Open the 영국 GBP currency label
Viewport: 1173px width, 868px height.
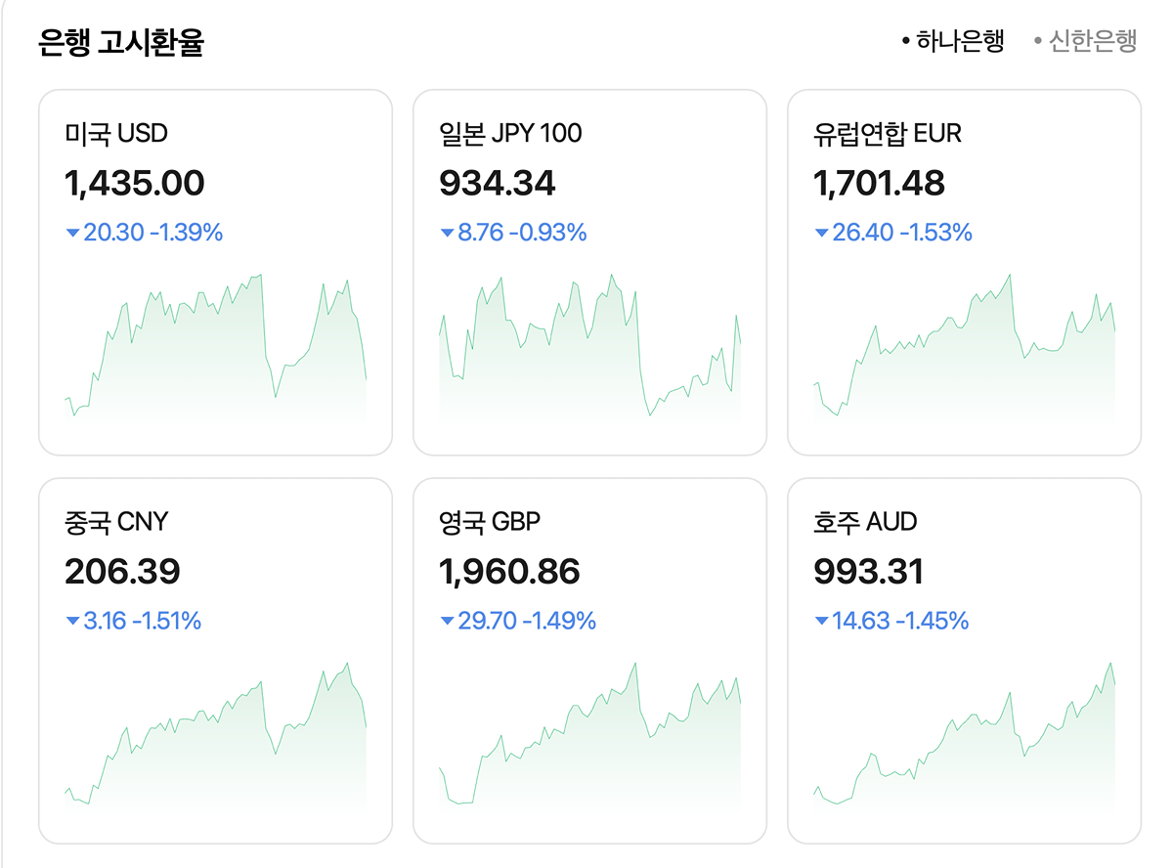coord(490,522)
